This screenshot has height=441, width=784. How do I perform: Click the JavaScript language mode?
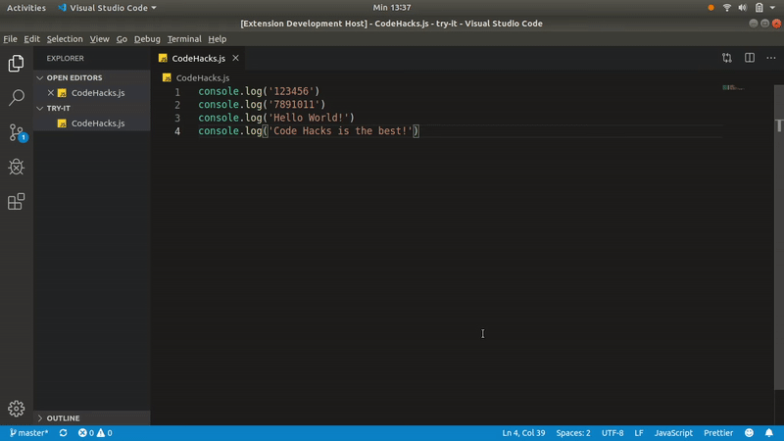(673, 433)
